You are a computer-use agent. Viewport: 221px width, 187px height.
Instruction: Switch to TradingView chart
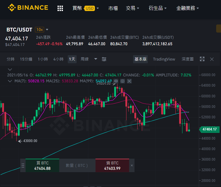tap(164, 59)
